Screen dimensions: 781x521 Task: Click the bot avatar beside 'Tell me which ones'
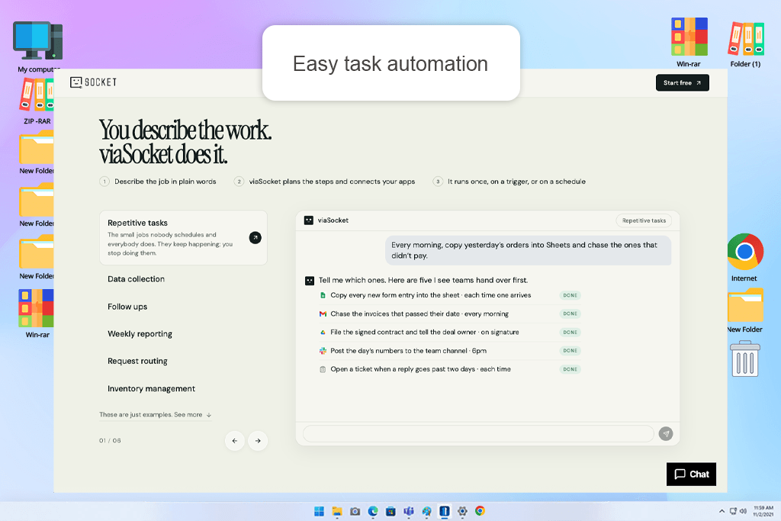[310, 281]
